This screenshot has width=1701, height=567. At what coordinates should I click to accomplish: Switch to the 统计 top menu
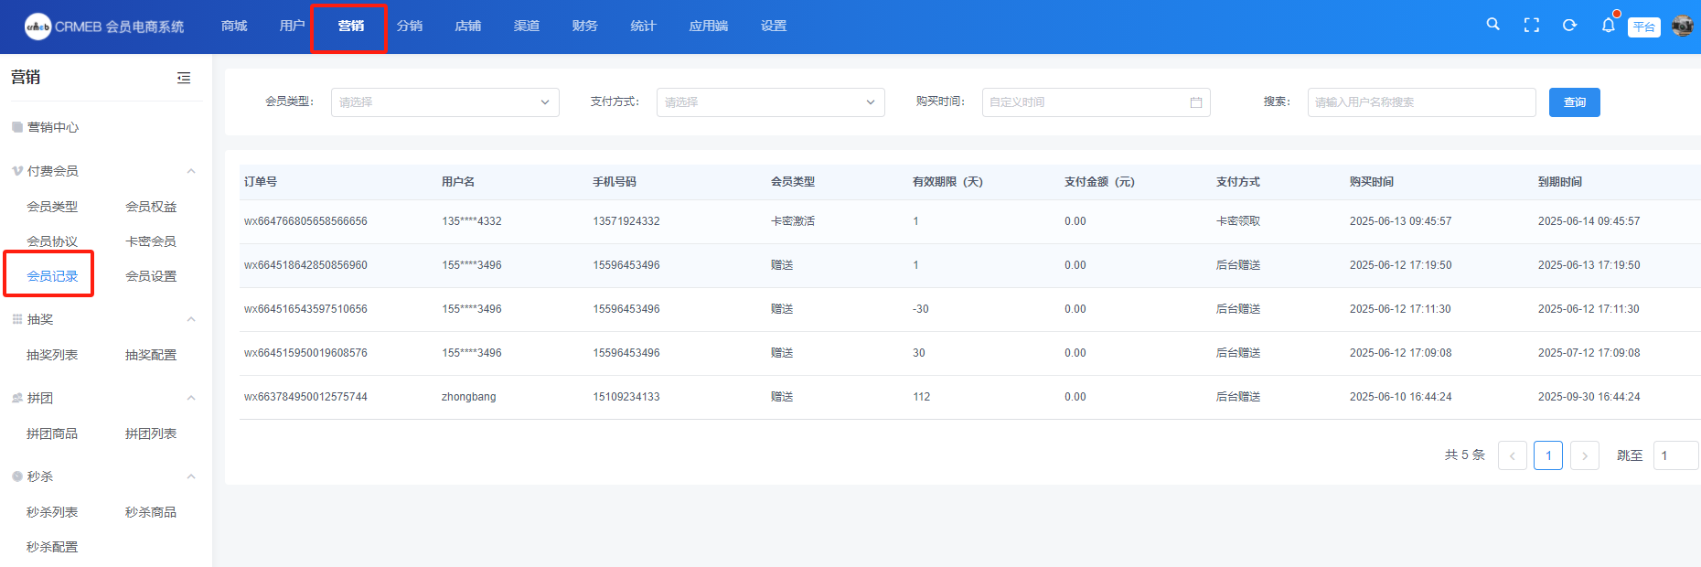tap(644, 26)
